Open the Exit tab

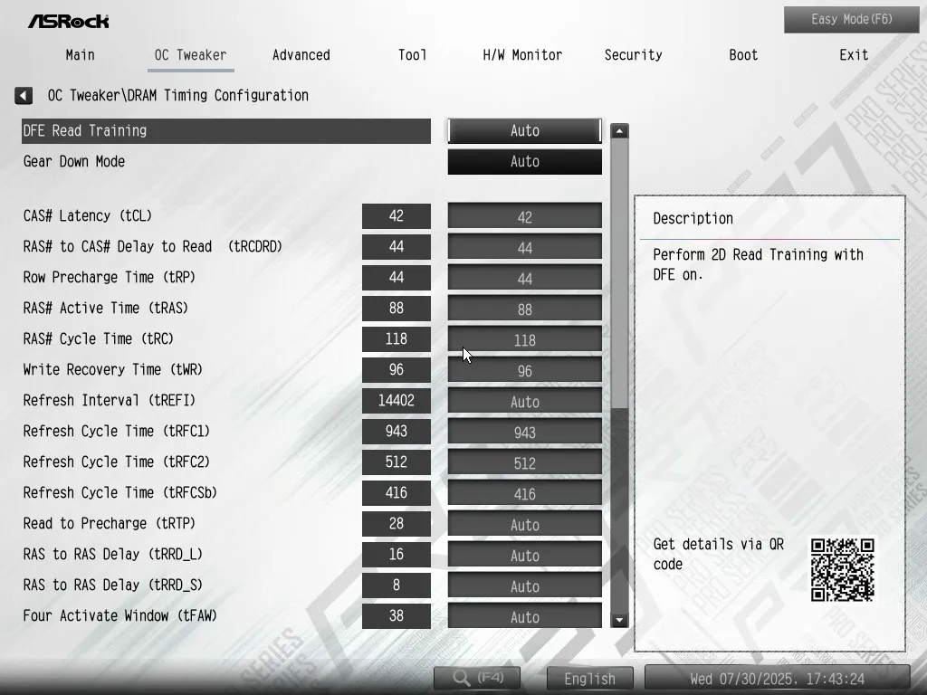854,55
